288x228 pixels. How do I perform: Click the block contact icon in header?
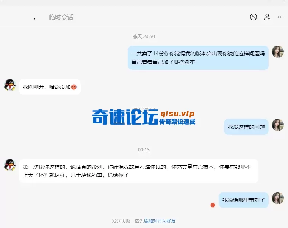coord(254,17)
